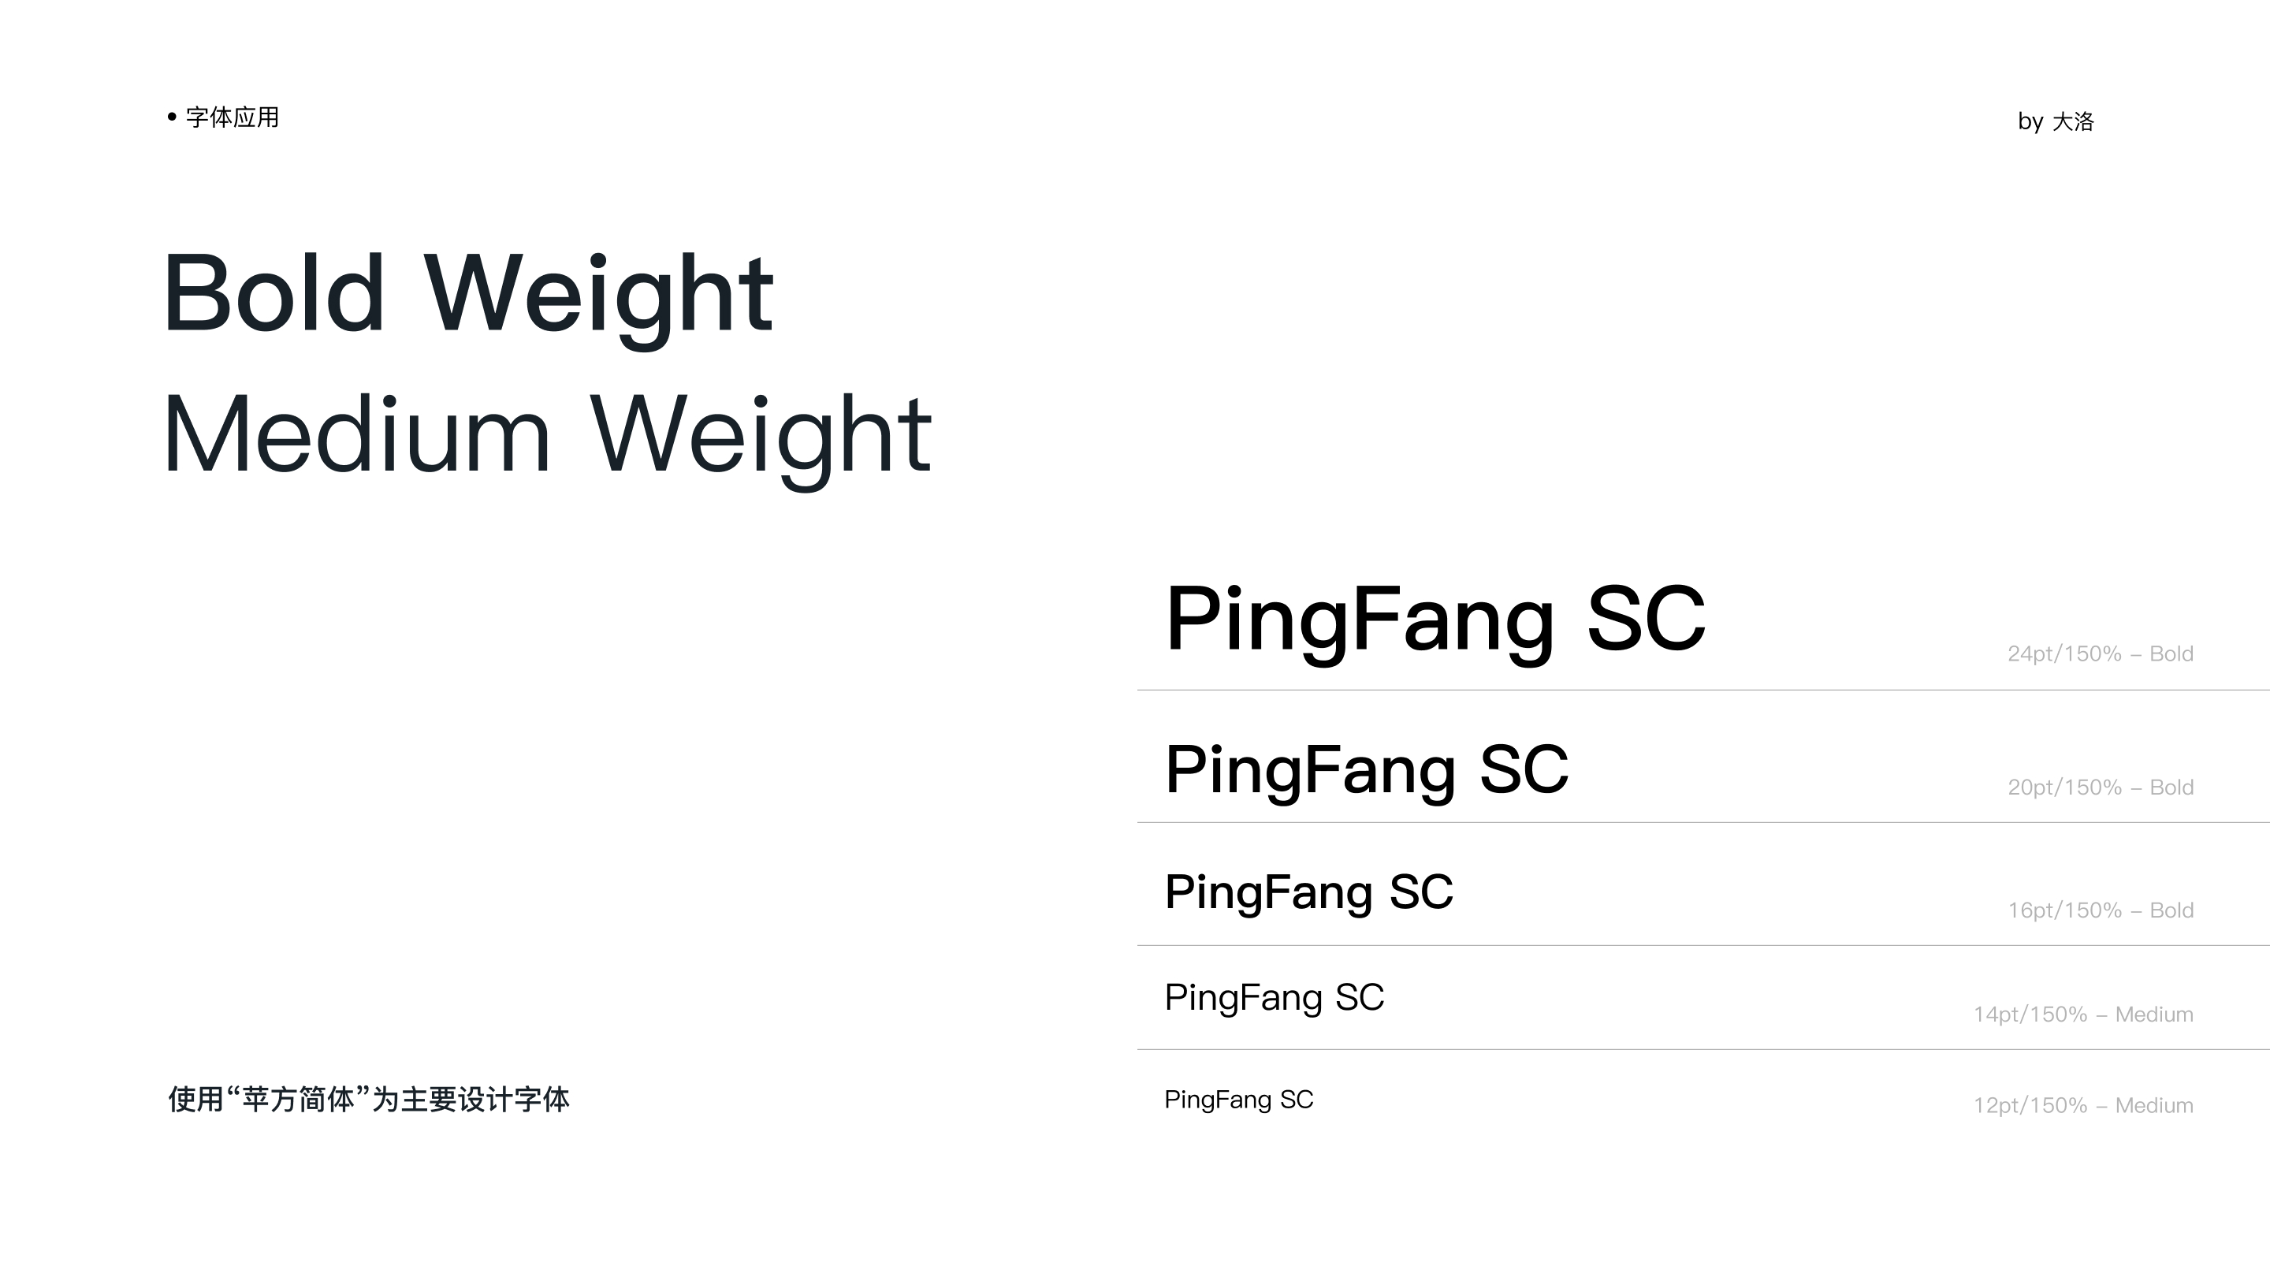Select the 字体应用 heading label

tap(233, 117)
